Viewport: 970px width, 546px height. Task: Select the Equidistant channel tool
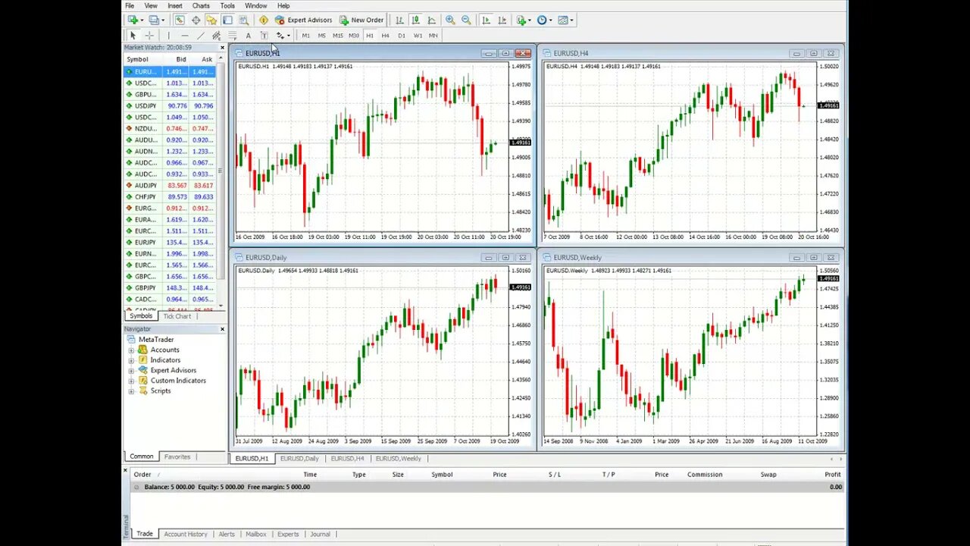217,36
